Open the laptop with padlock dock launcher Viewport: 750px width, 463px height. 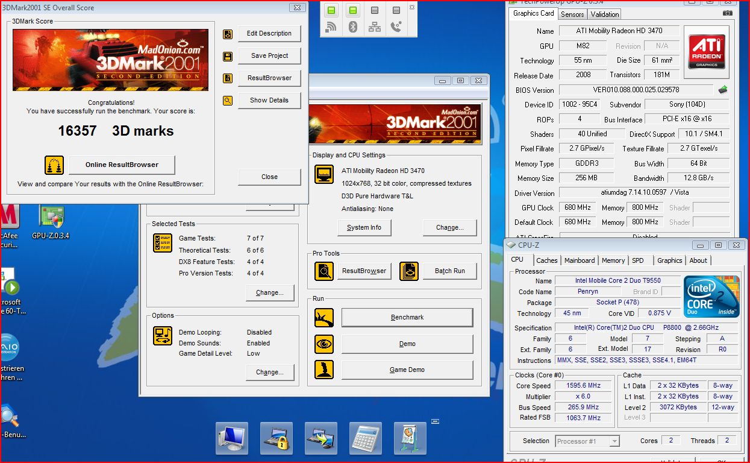tap(277, 438)
